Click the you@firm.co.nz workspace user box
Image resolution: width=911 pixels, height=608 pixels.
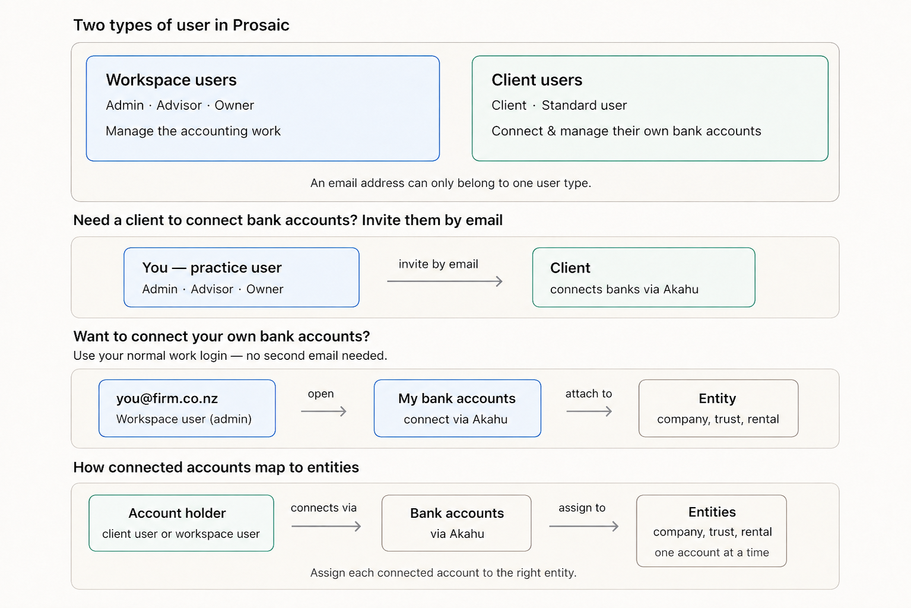187,408
